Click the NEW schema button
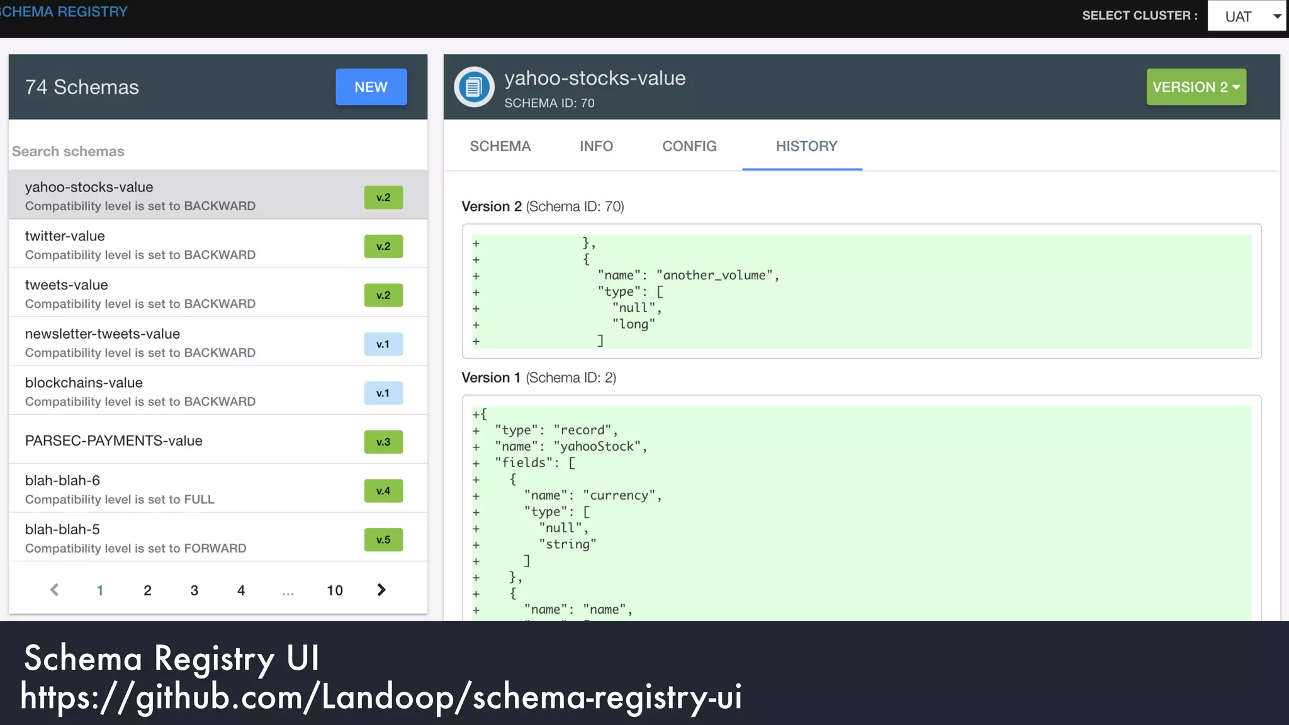The width and height of the screenshot is (1289, 725). tap(371, 87)
